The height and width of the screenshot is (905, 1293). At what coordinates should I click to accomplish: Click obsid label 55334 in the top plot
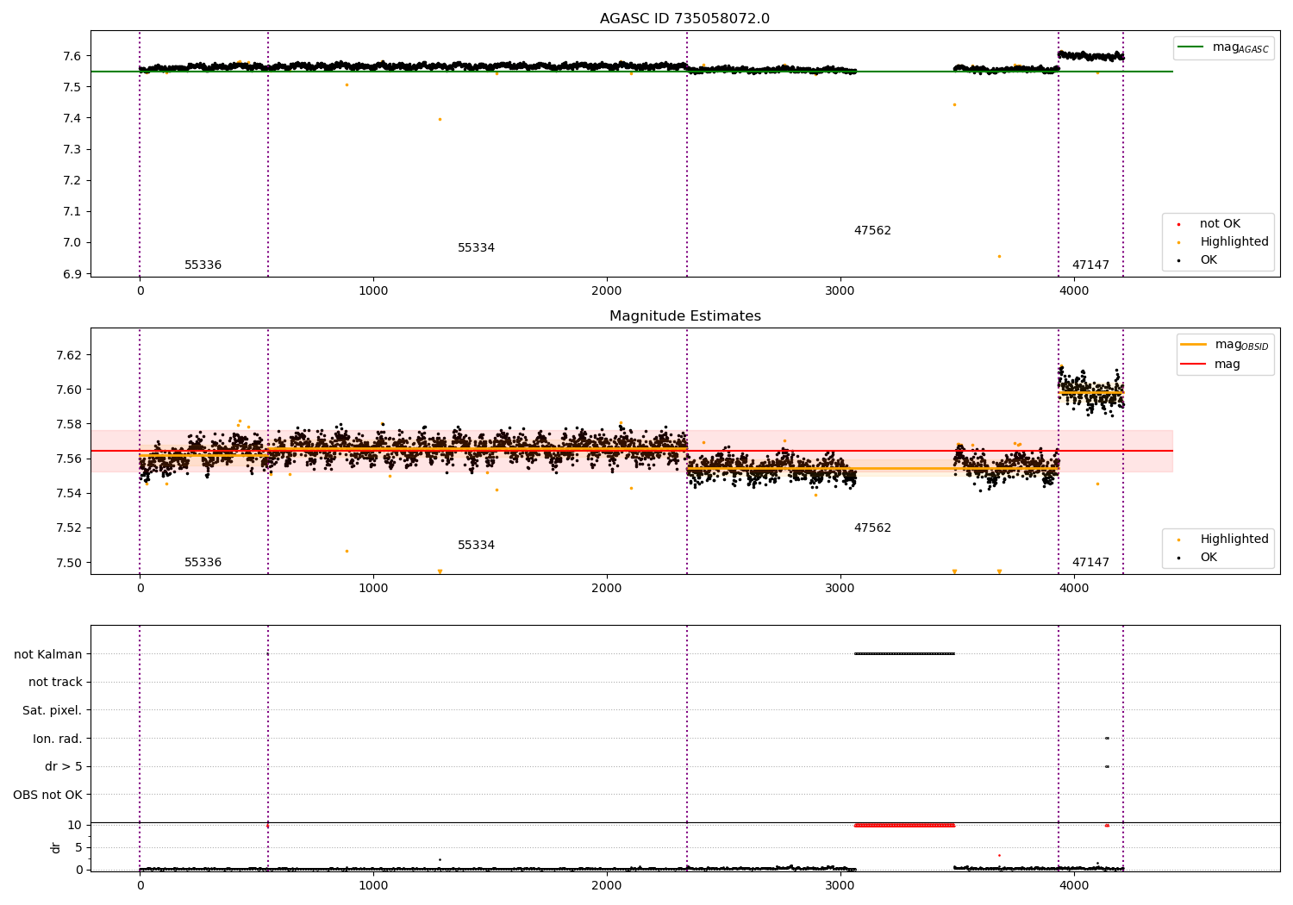[x=476, y=248]
